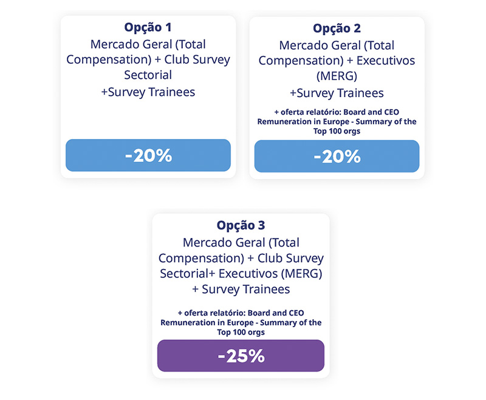Open Board and CEO report offer in Opção 2
The image size is (486, 400).
tap(337, 121)
